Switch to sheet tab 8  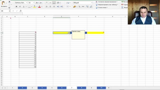[81, 88]
